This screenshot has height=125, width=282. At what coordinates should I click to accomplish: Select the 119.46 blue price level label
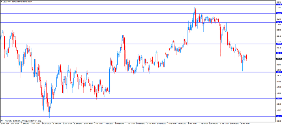click(279, 53)
